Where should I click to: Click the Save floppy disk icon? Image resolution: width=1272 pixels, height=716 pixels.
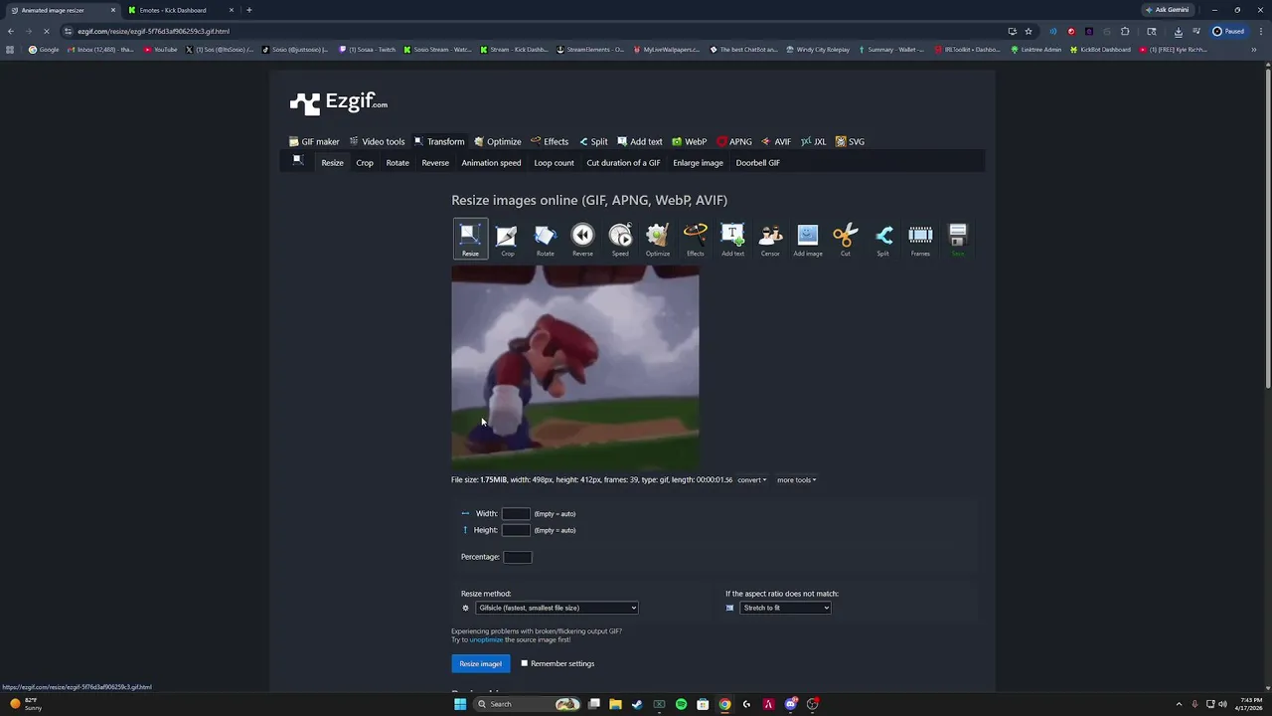(x=957, y=239)
